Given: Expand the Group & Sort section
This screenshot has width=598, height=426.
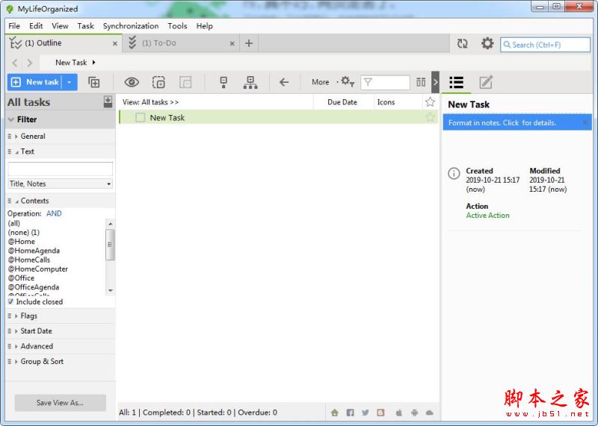Looking at the screenshot, I should [x=16, y=362].
